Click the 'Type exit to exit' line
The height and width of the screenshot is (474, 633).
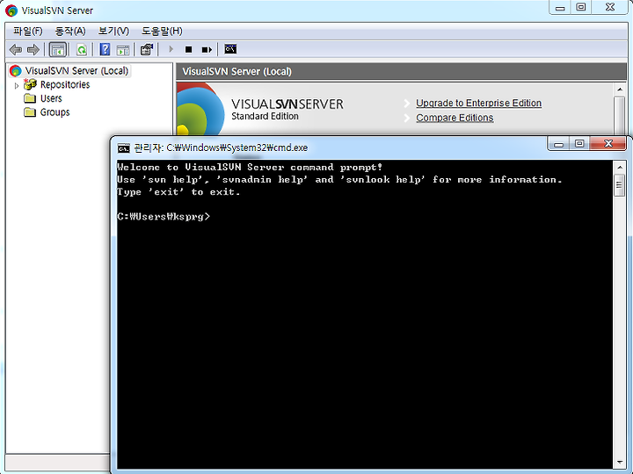click(178, 192)
